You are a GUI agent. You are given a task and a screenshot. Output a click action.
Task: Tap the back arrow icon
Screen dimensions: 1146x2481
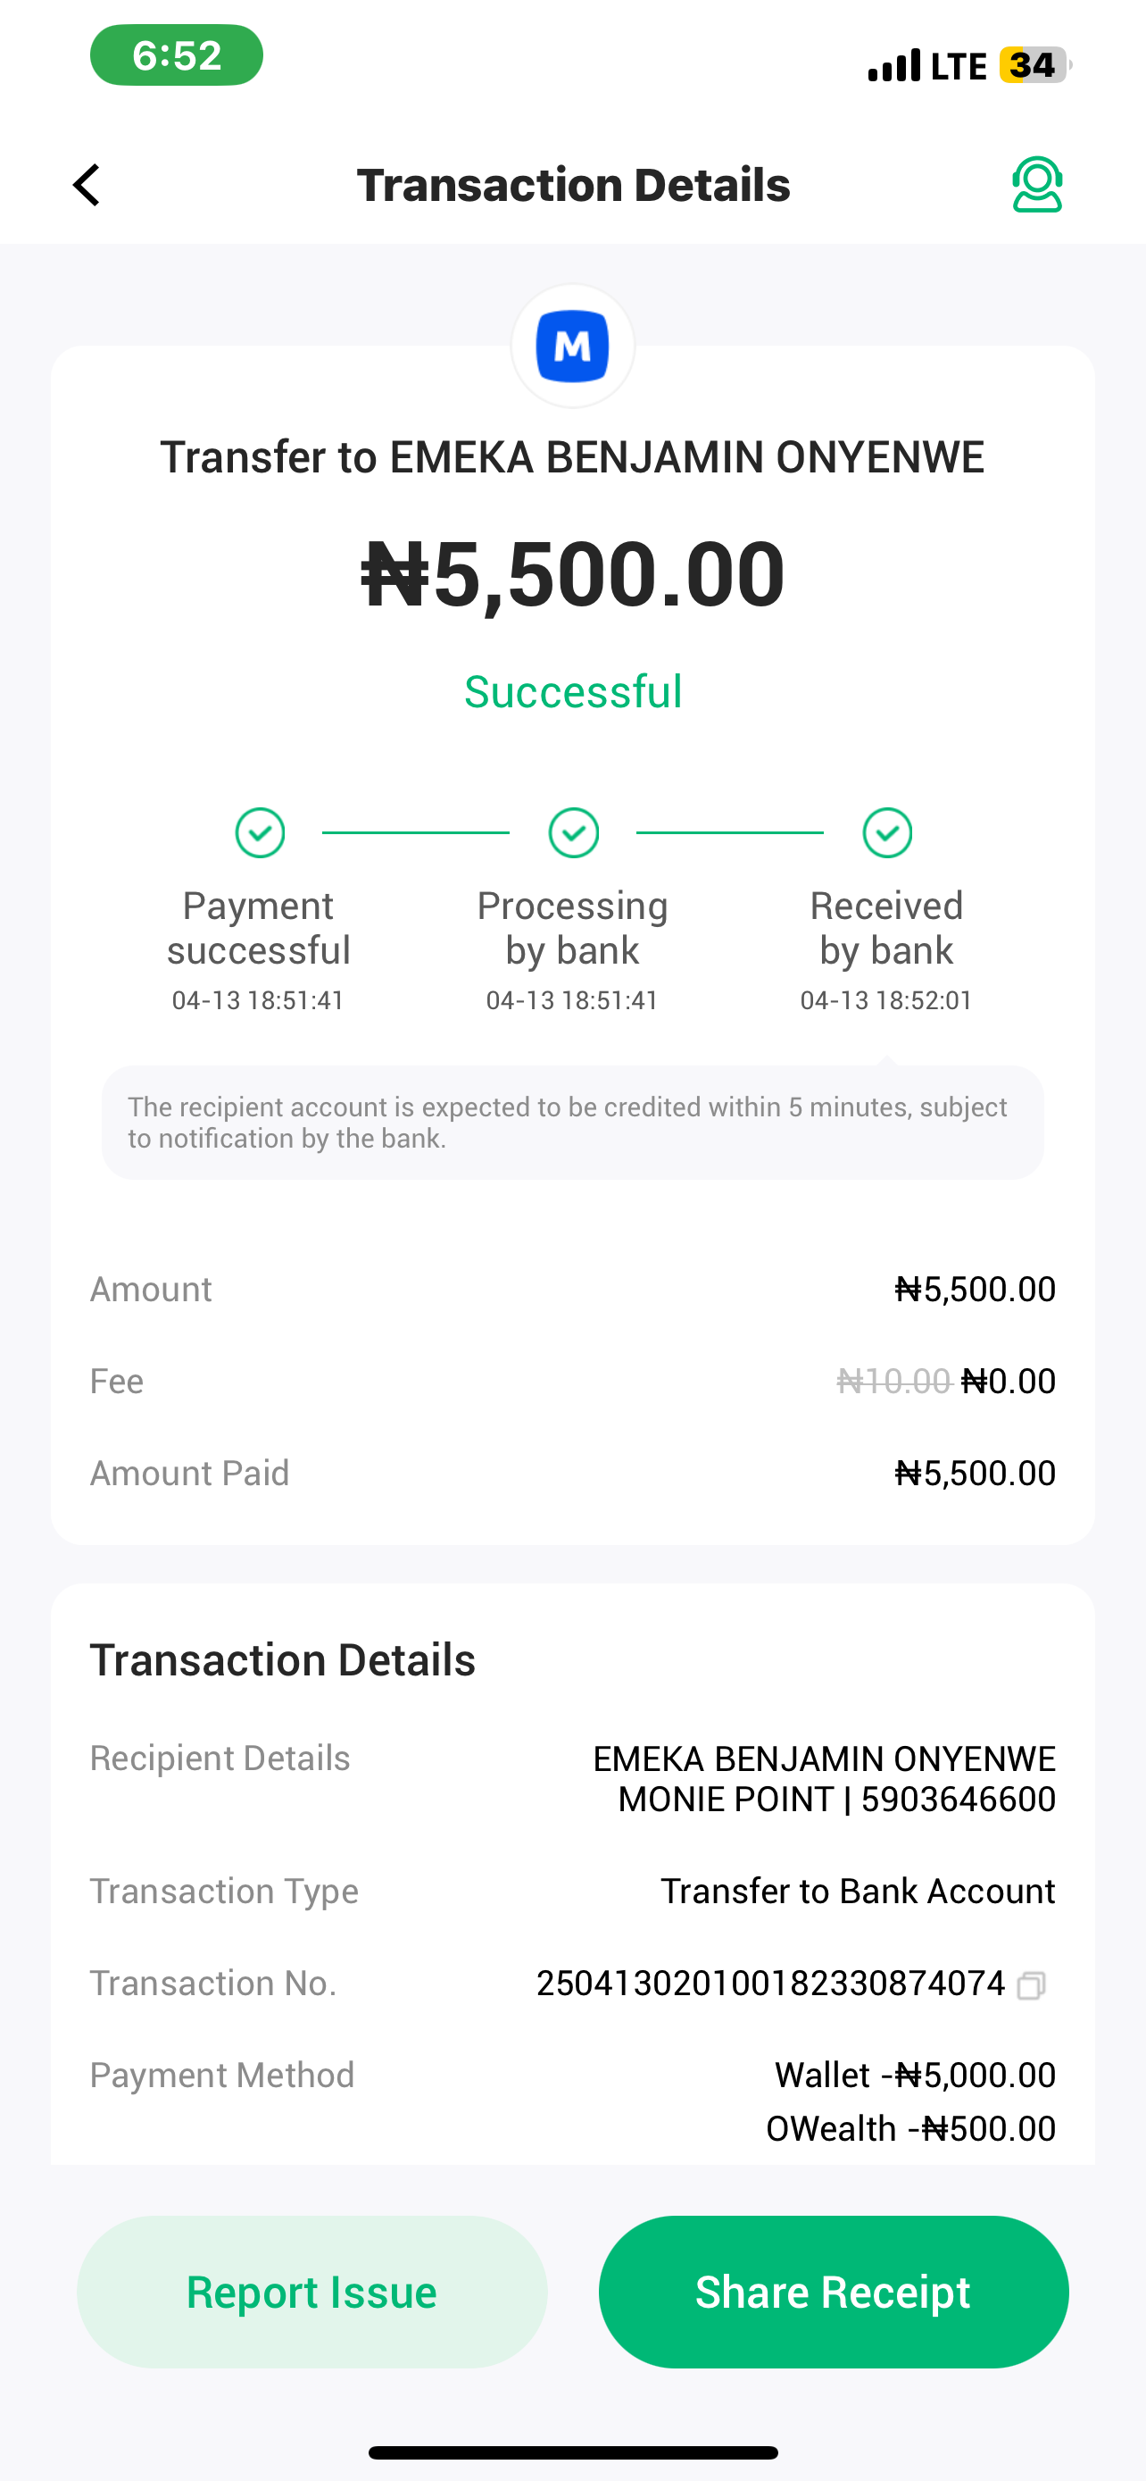tap(87, 185)
